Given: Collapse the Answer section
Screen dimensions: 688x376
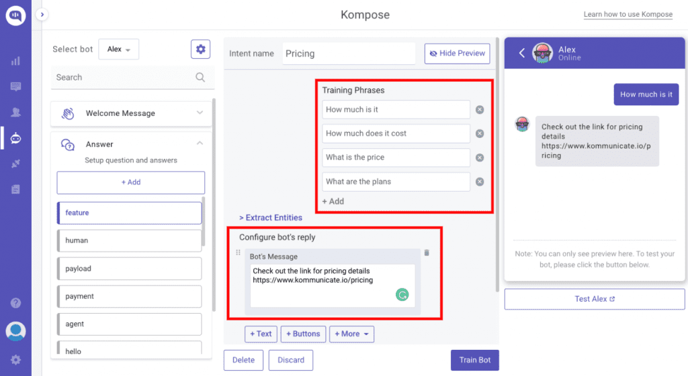Looking at the screenshot, I should pyautogui.click(x=200, y=143).
